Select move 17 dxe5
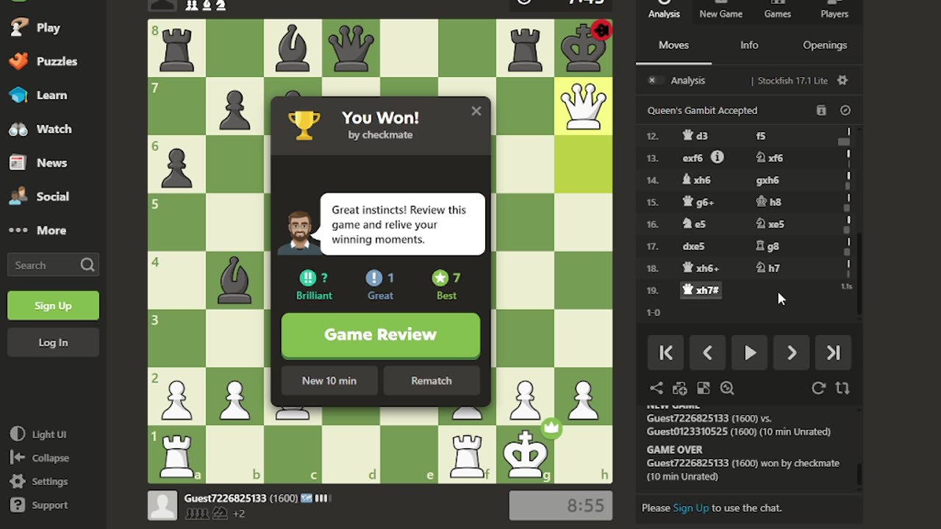The image size is (941, 529). [694, 246]
